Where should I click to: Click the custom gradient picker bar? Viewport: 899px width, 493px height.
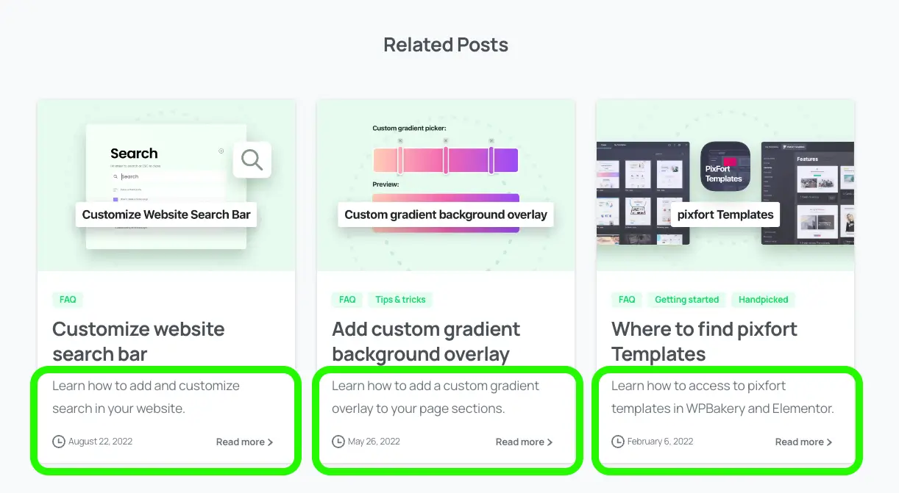coord(445,160)
